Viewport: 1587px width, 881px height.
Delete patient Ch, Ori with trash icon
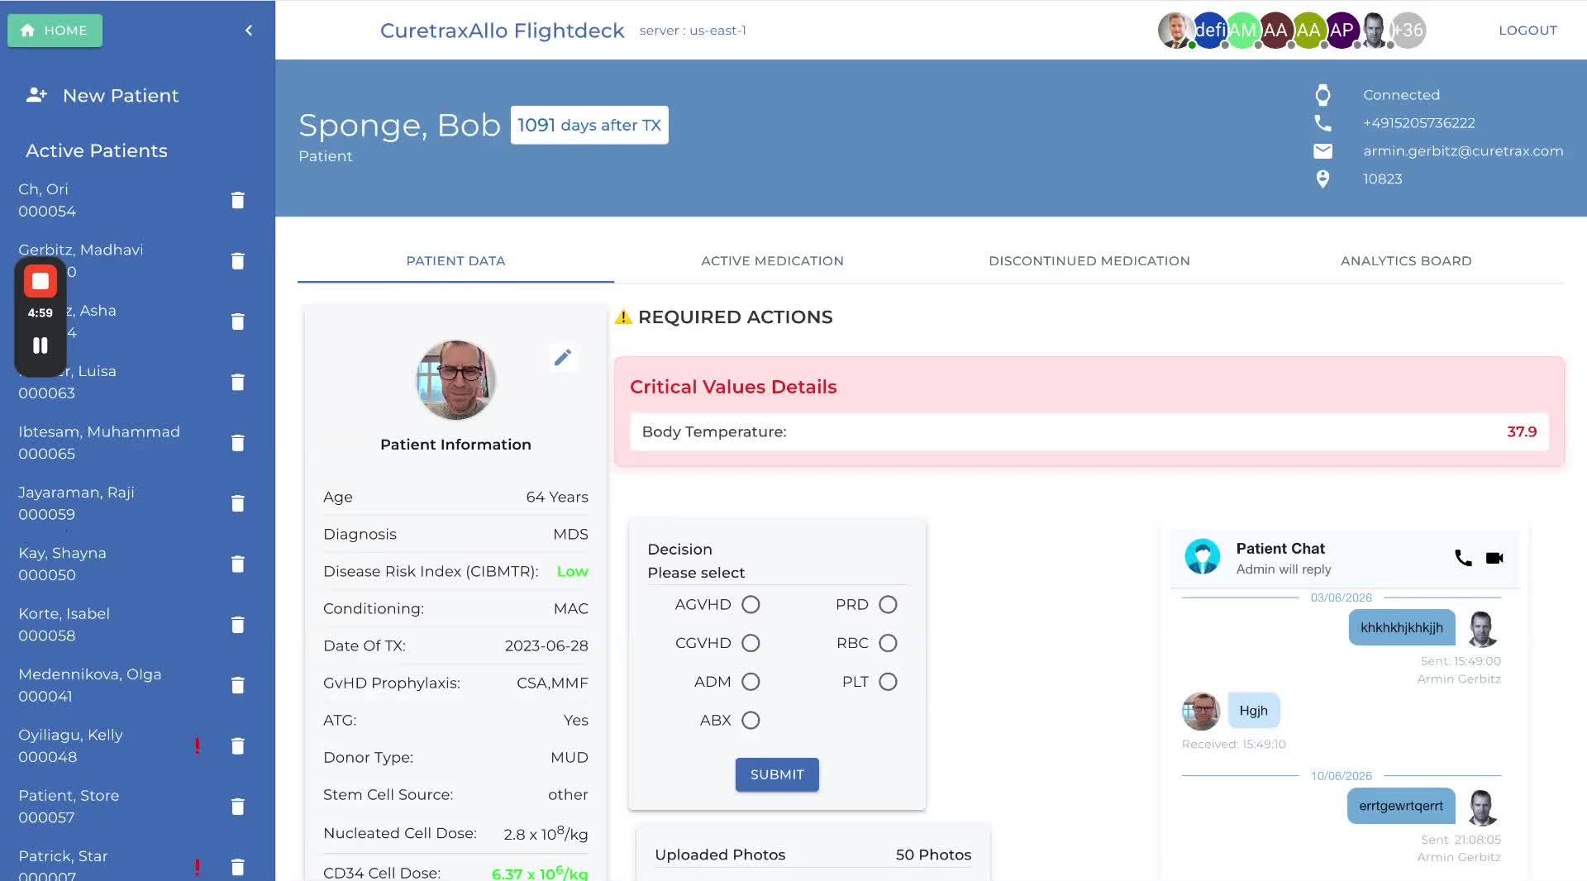coord(238,200)
